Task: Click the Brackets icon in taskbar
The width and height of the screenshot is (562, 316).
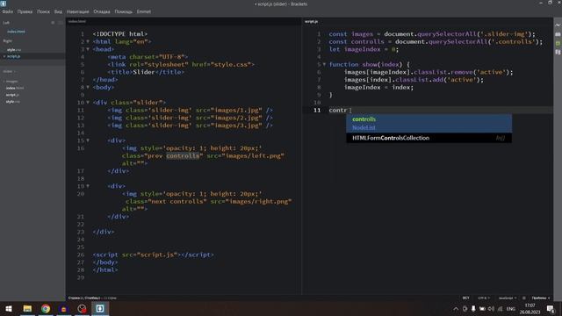Action: pos(99,308)
